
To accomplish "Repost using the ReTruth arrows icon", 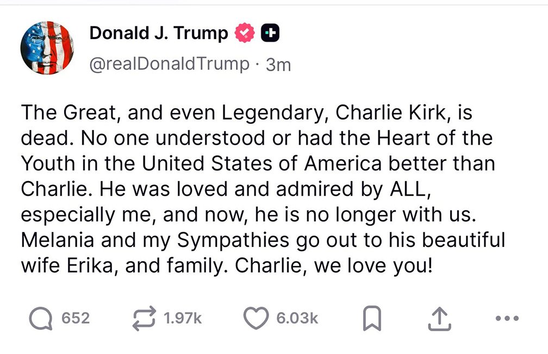I will coord(144,319).
